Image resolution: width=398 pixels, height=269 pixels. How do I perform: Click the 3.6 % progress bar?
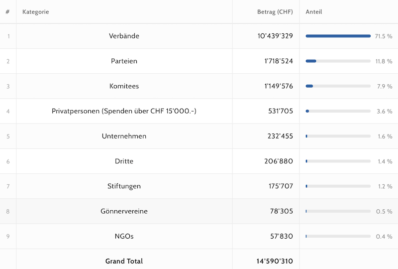[x=338, y=111]
